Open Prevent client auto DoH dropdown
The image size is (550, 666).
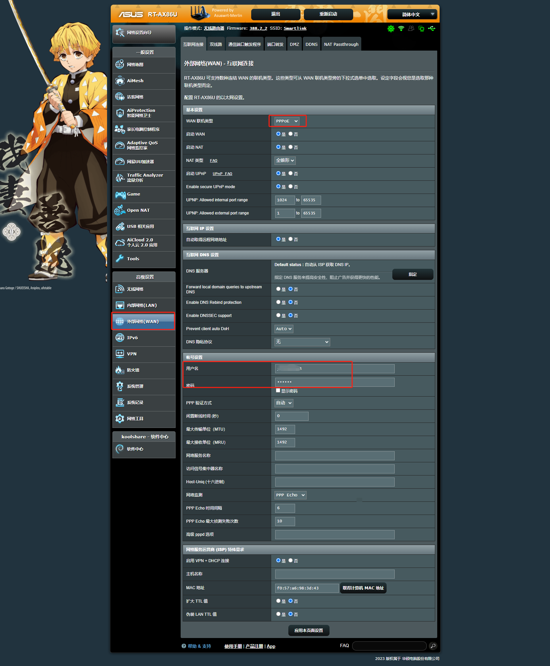click(x=284, y=329)
